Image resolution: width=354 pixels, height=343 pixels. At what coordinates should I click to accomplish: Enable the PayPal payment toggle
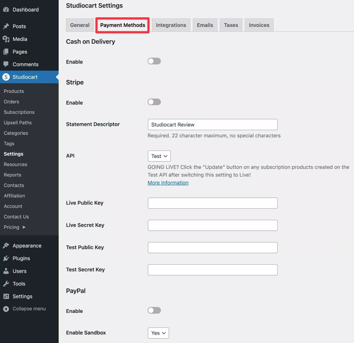154,310
